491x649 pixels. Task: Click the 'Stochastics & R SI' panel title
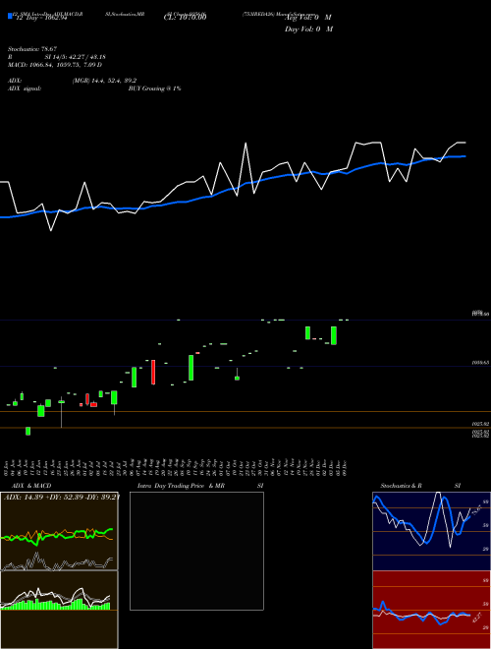[420, 486]
